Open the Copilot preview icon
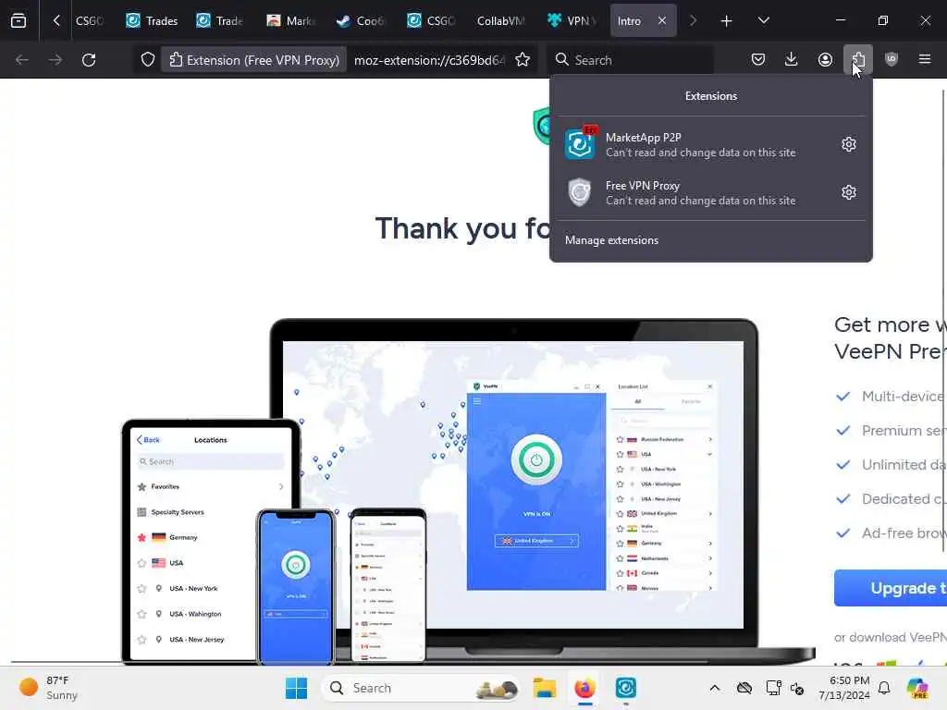The image size is (947, 710). click(917, 688)
